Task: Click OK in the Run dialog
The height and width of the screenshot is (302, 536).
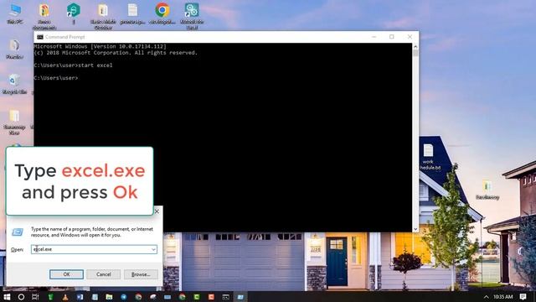Action: click(66, 274)
